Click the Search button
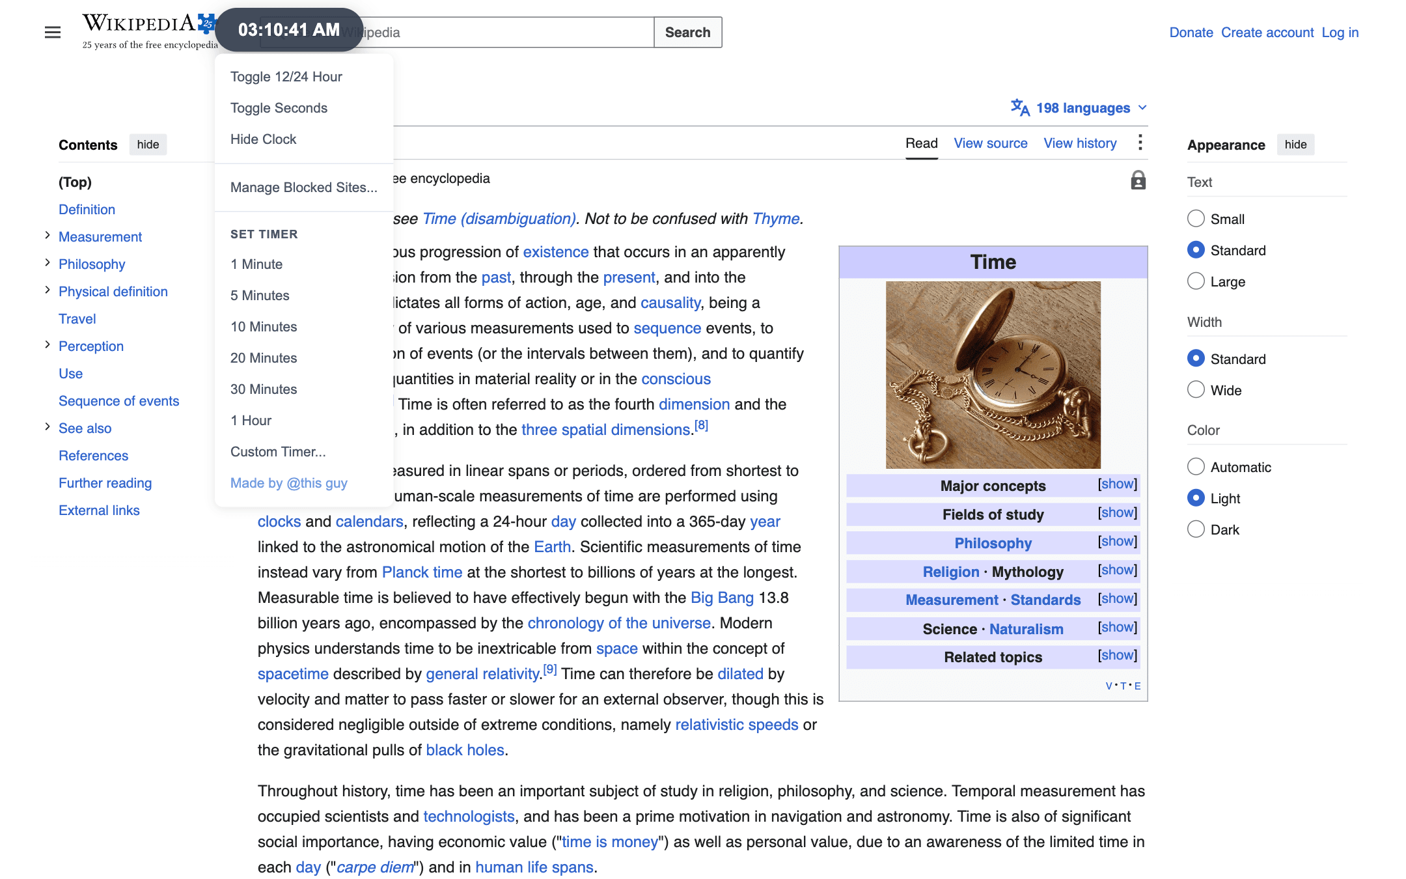 [687, 33]
